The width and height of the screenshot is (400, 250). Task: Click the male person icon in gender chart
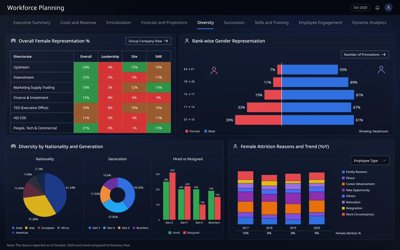(x=381, y=70)
